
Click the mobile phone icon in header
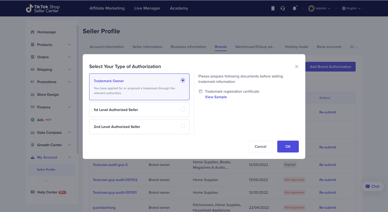point(273,8)
